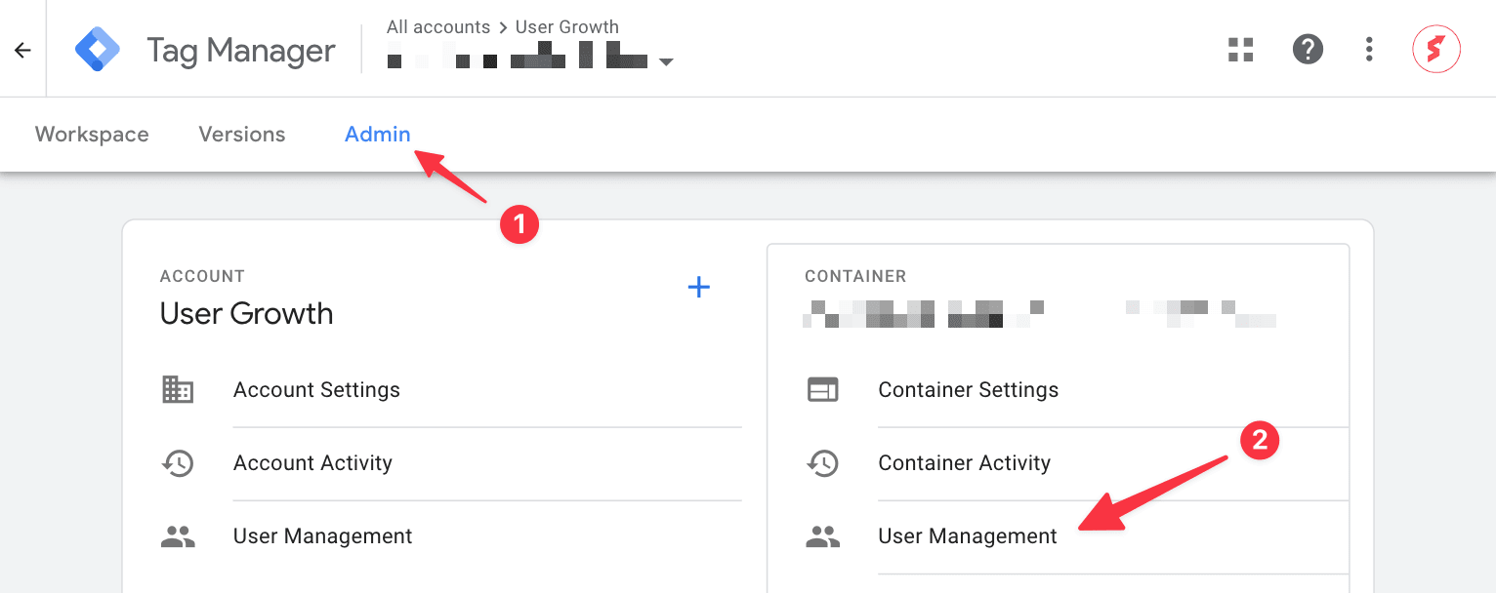This screenshot has height=593, width=1496.
Task: Open User Management in the Container panel
Action: click(967, 535)
